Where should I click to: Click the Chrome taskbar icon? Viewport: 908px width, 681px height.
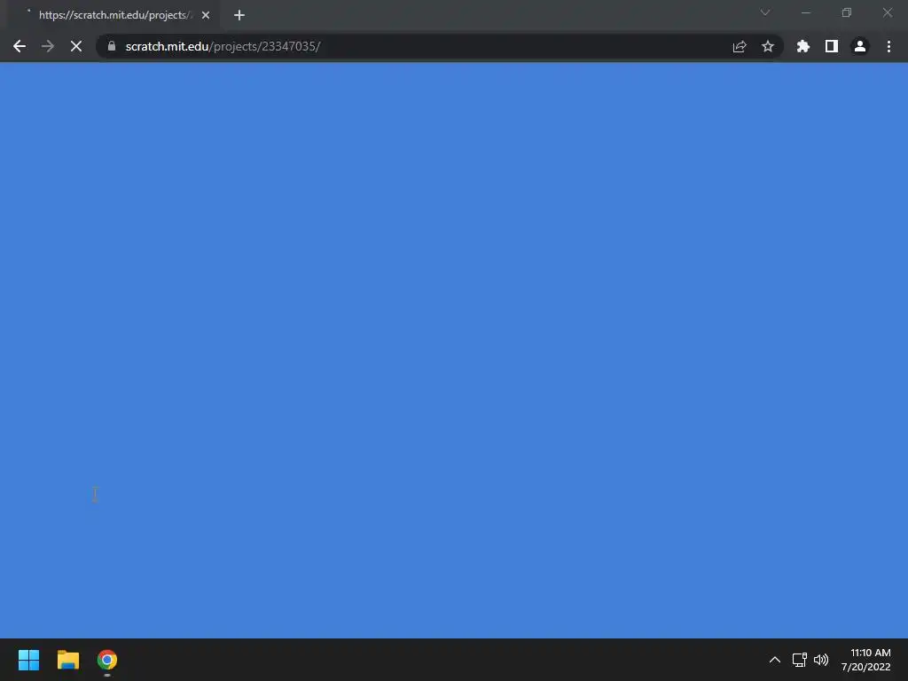pos(107,660)
